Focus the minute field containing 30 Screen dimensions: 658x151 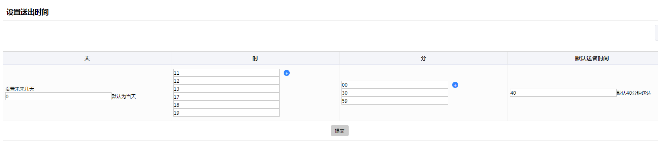coord(395,93)
